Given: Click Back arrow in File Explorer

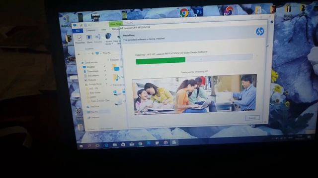Looking at the screenshot, I should (79, 54).
